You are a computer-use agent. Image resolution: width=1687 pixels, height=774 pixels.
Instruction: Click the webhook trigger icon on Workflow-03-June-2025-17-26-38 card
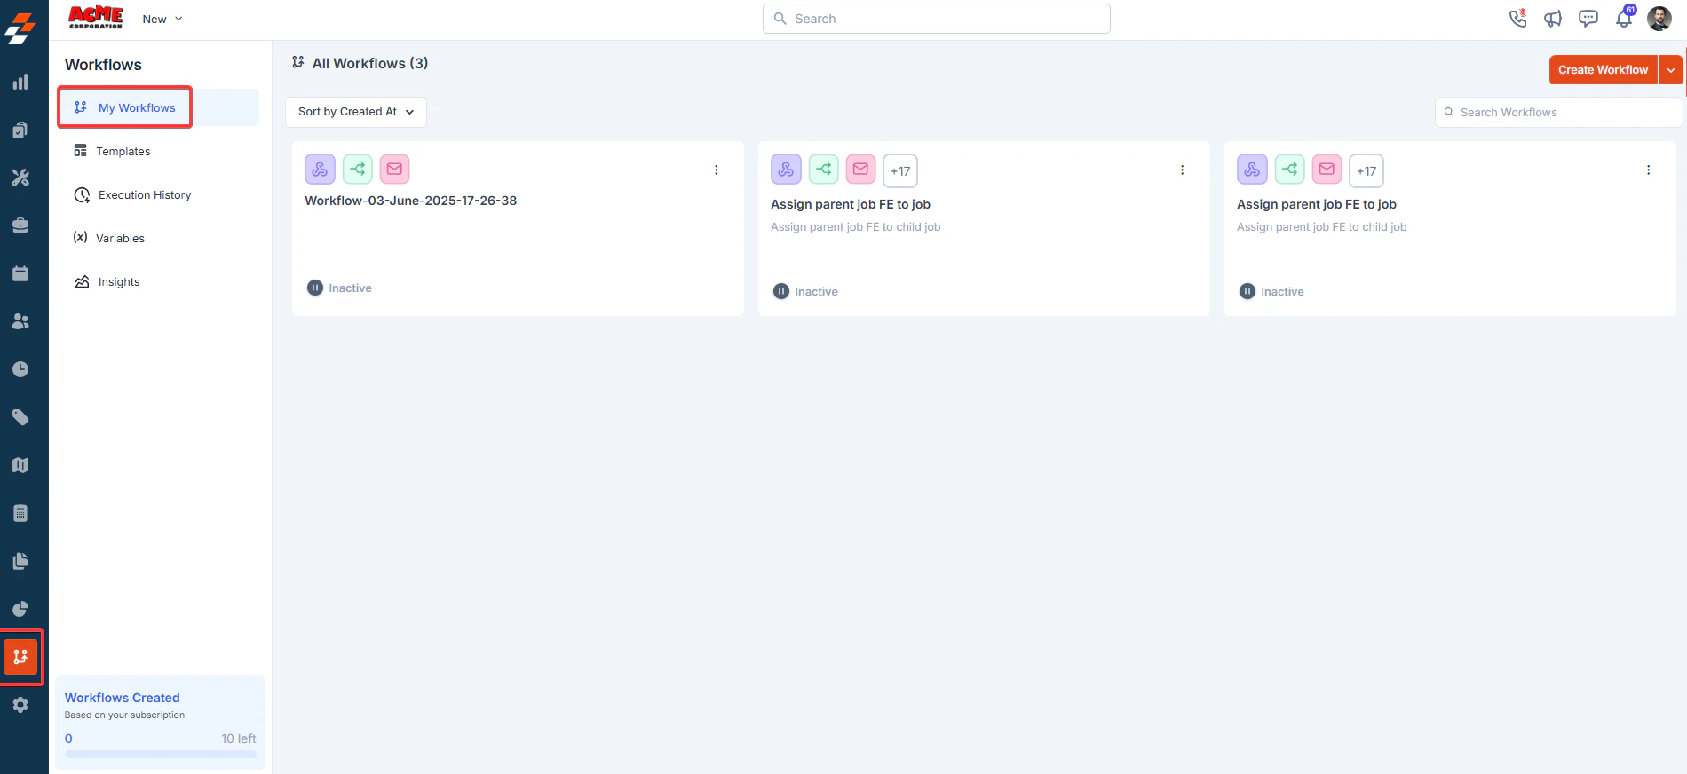320,169
